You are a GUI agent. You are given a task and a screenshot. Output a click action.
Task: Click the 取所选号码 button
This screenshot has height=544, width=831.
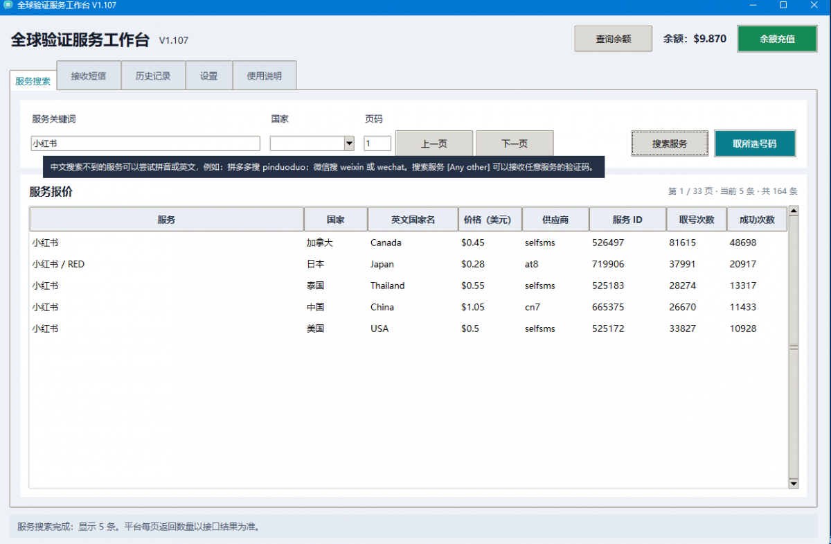click(x=755, y=143)
